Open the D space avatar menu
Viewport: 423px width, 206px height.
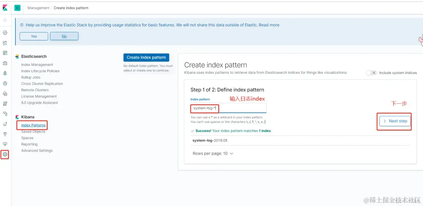tap(17, 8)
